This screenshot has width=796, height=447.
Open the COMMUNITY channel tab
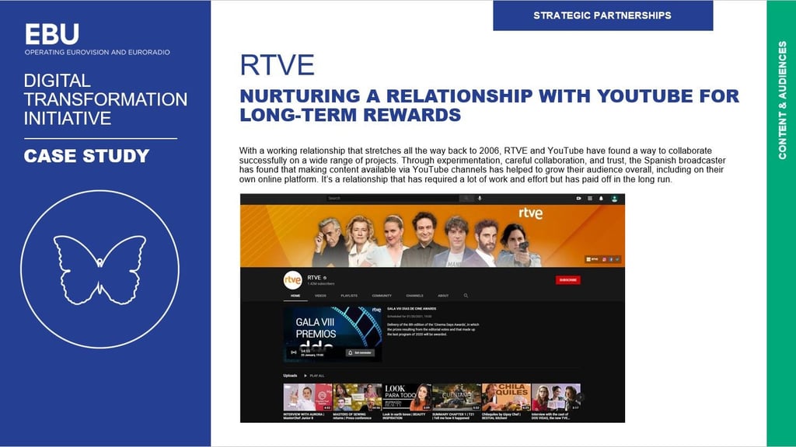coord(382,296)
